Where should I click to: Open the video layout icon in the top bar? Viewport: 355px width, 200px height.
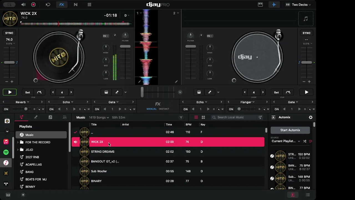[260, 4]
